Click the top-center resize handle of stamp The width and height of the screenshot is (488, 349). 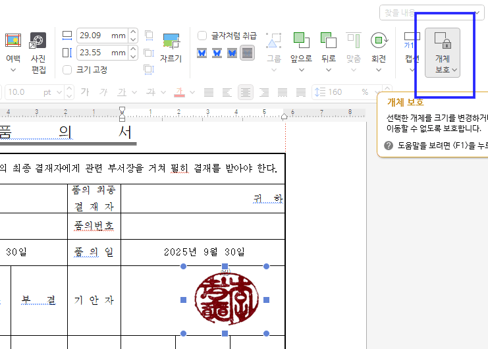(225, 266)
